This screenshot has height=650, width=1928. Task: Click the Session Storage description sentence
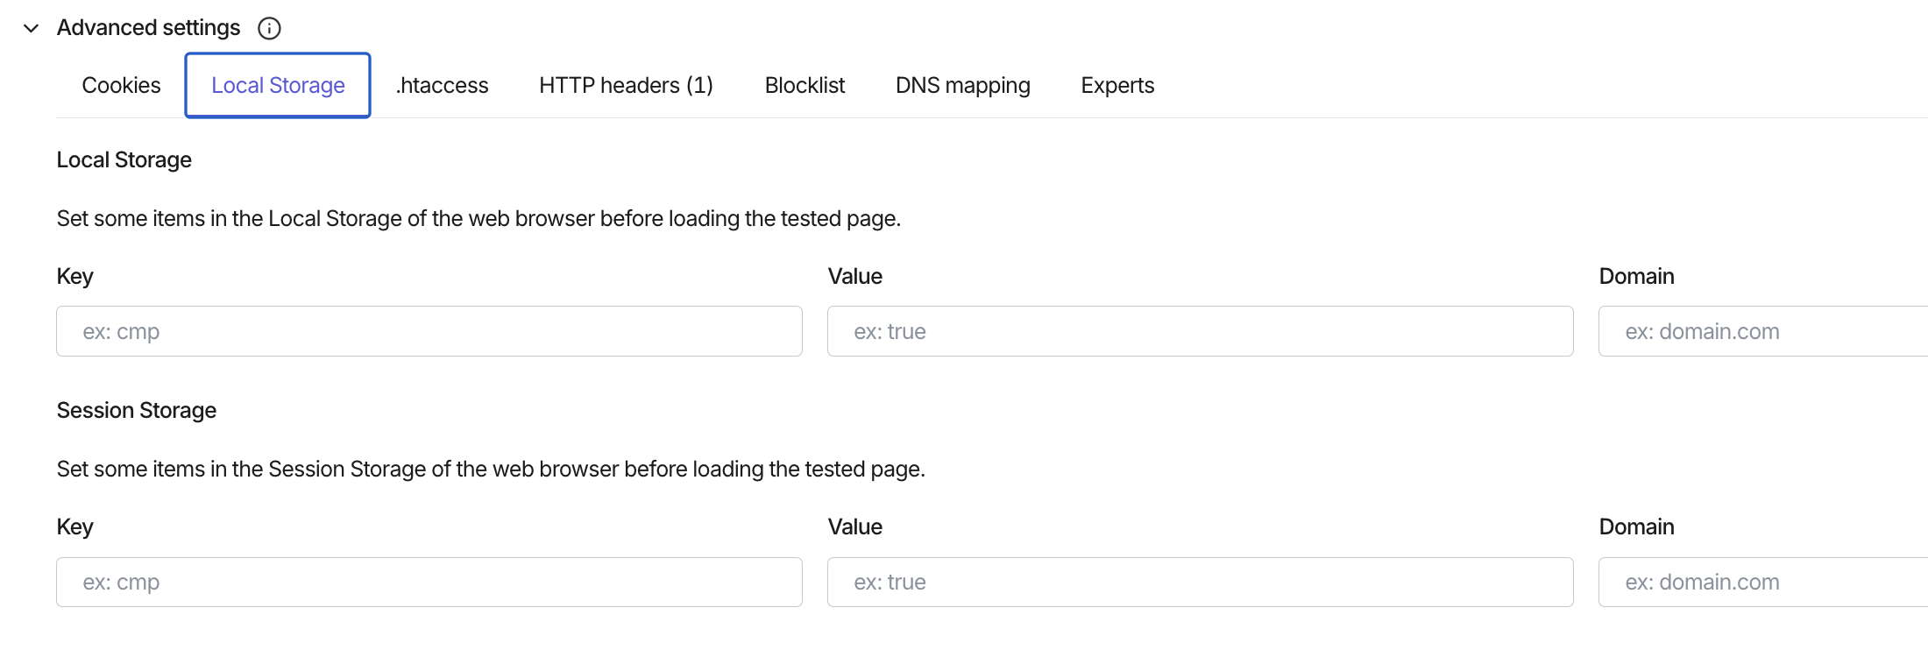[x=491, y=469]
